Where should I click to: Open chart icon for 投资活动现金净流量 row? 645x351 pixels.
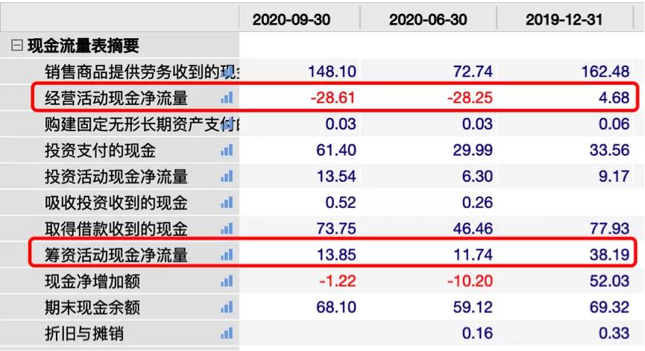(x=227, y=177)
